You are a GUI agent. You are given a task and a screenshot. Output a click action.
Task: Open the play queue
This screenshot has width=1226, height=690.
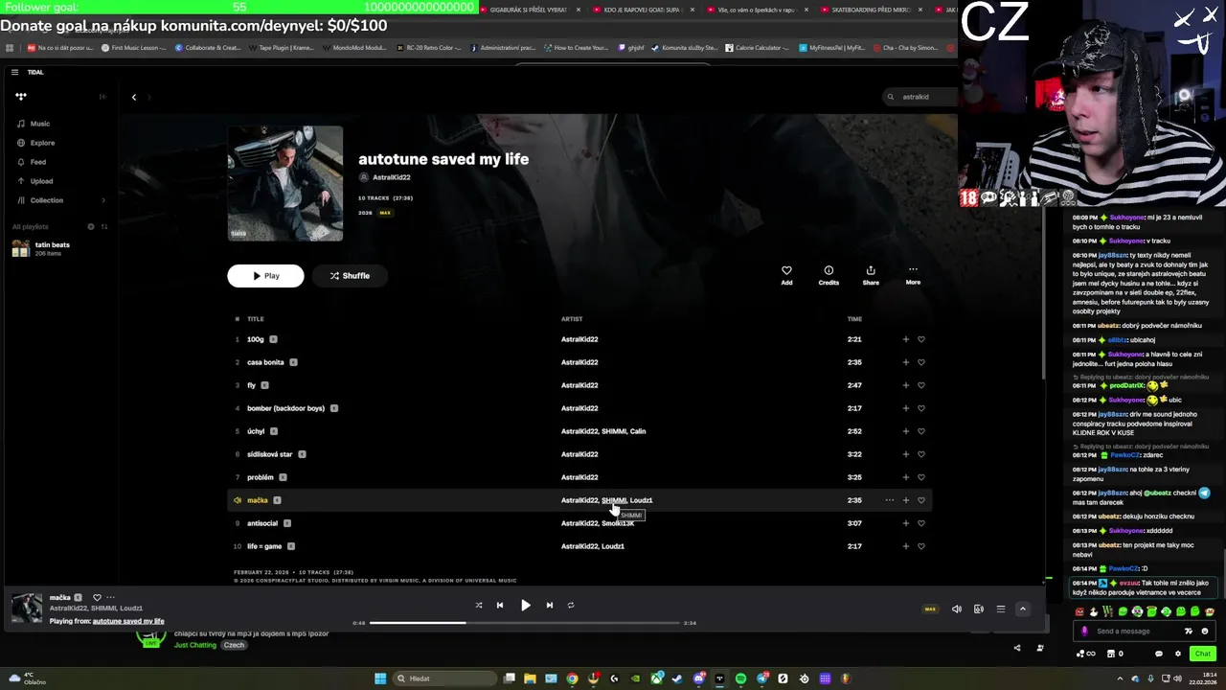click(1000, 609)
